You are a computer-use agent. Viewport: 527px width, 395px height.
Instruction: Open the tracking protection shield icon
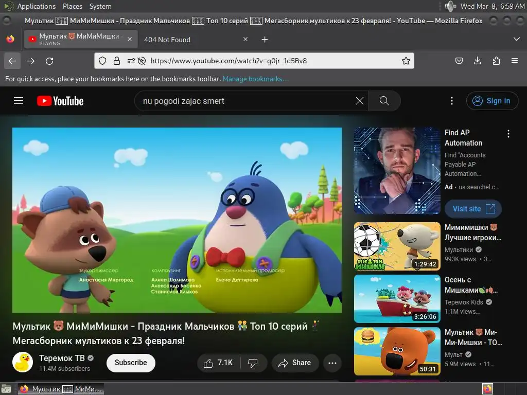[102, 61]
